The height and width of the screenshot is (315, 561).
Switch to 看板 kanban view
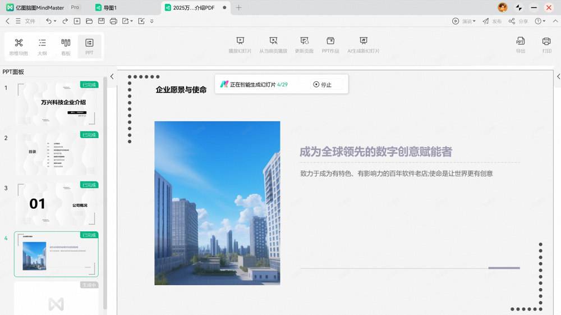pyautogui.click(x=66, y=45)
